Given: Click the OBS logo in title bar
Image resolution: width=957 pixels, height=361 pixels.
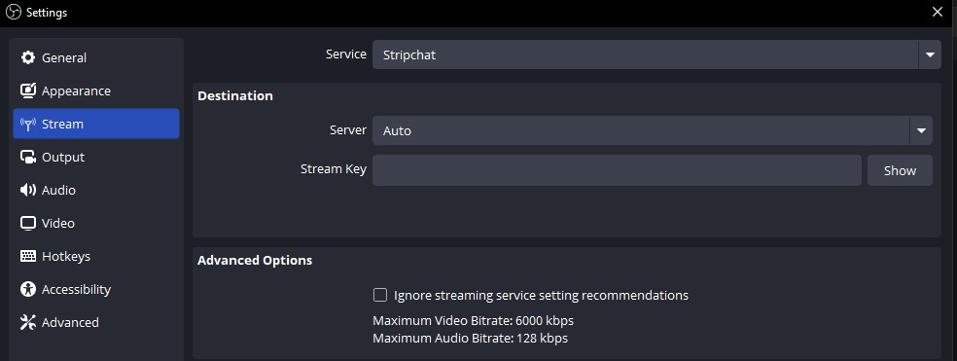Looking at the screenshot, I should point(13,13).
